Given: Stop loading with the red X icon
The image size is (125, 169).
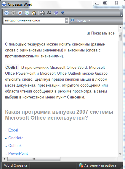Looking at the screenshot, I should 20,13.
